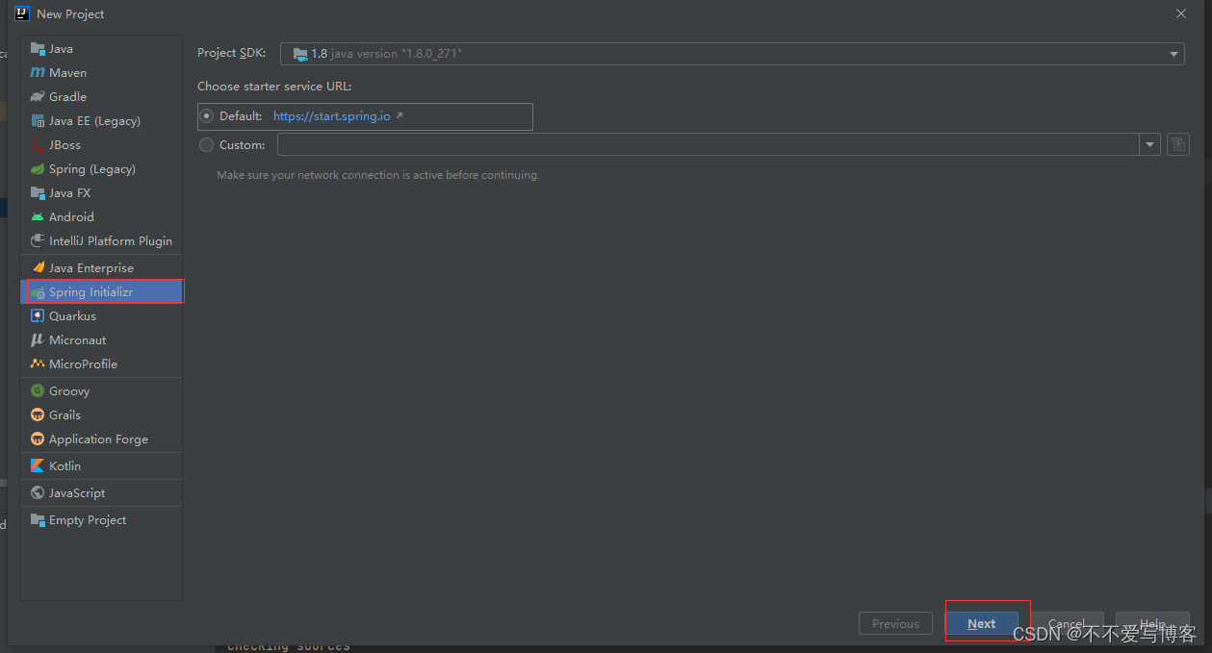Click the SDK folder icon in combo box
The height and width of the screenshot is (653, 1212).
tap(299, 55)
